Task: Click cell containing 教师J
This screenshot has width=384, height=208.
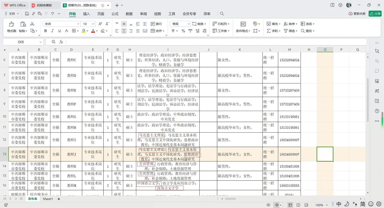Action: pyautogui.click(x=71, y=154)
